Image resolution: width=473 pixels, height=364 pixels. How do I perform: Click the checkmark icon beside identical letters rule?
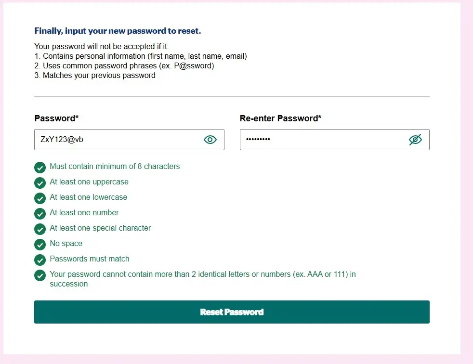(x=40, y=275)
